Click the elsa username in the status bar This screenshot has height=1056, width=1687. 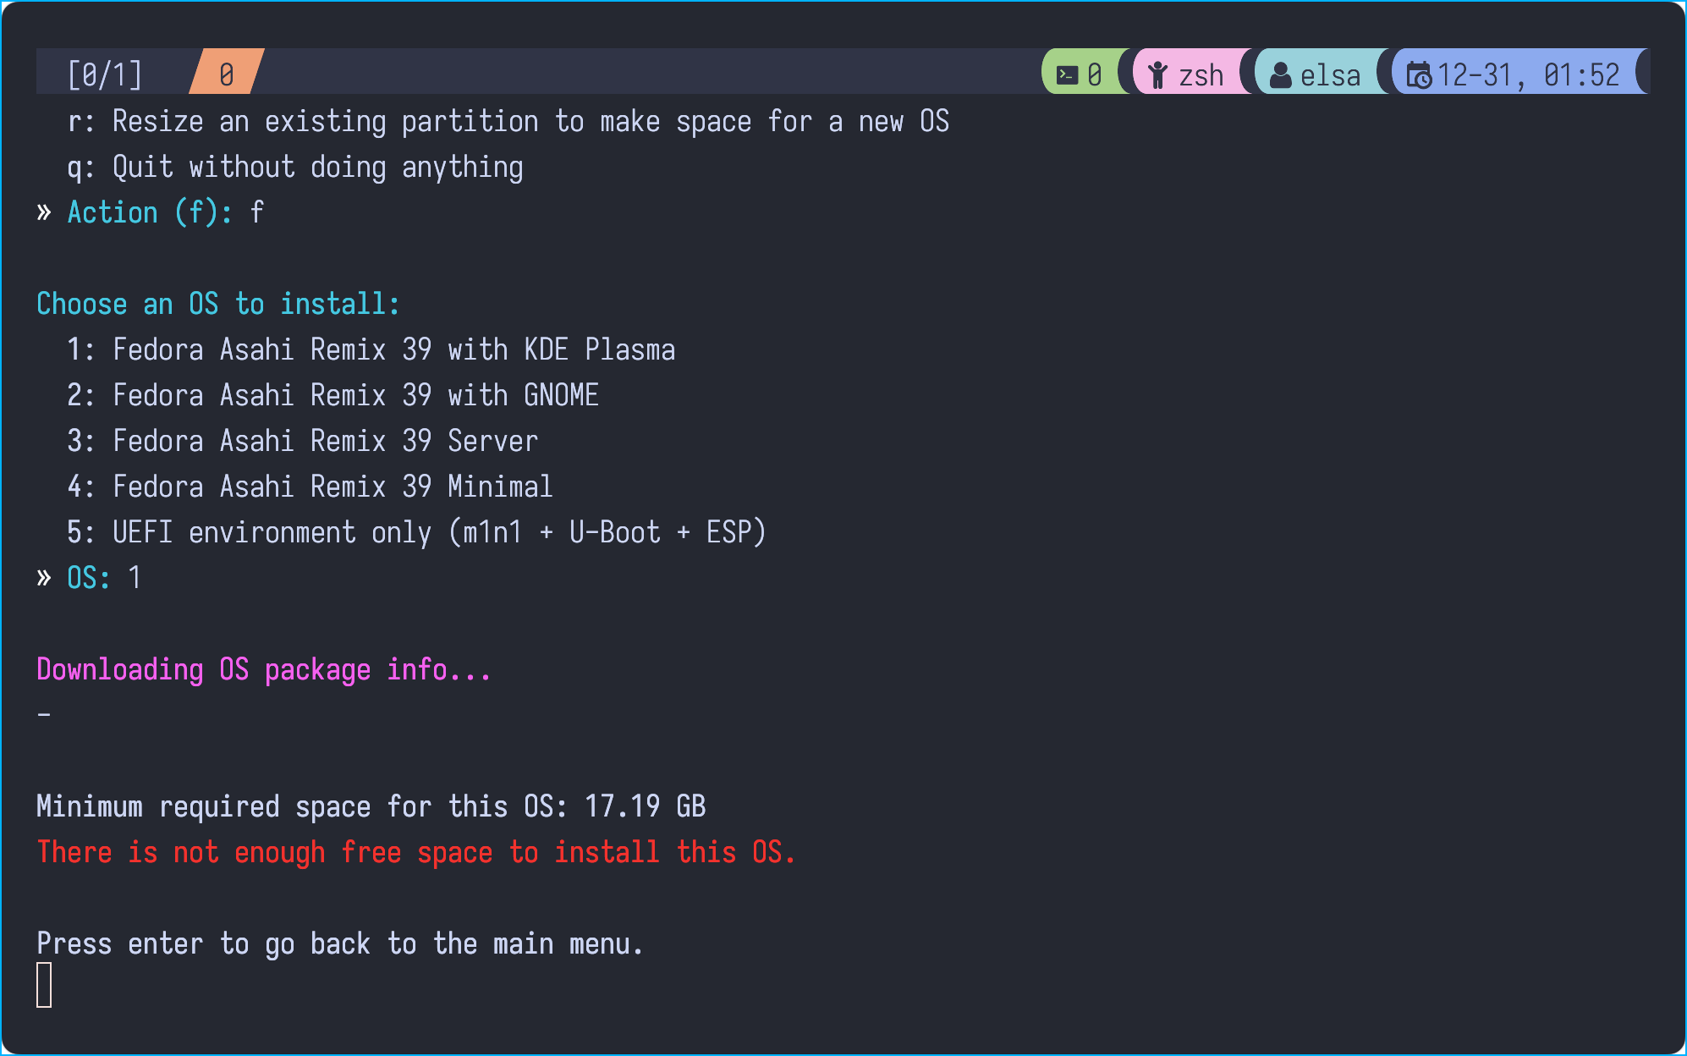coord(1330,75)
